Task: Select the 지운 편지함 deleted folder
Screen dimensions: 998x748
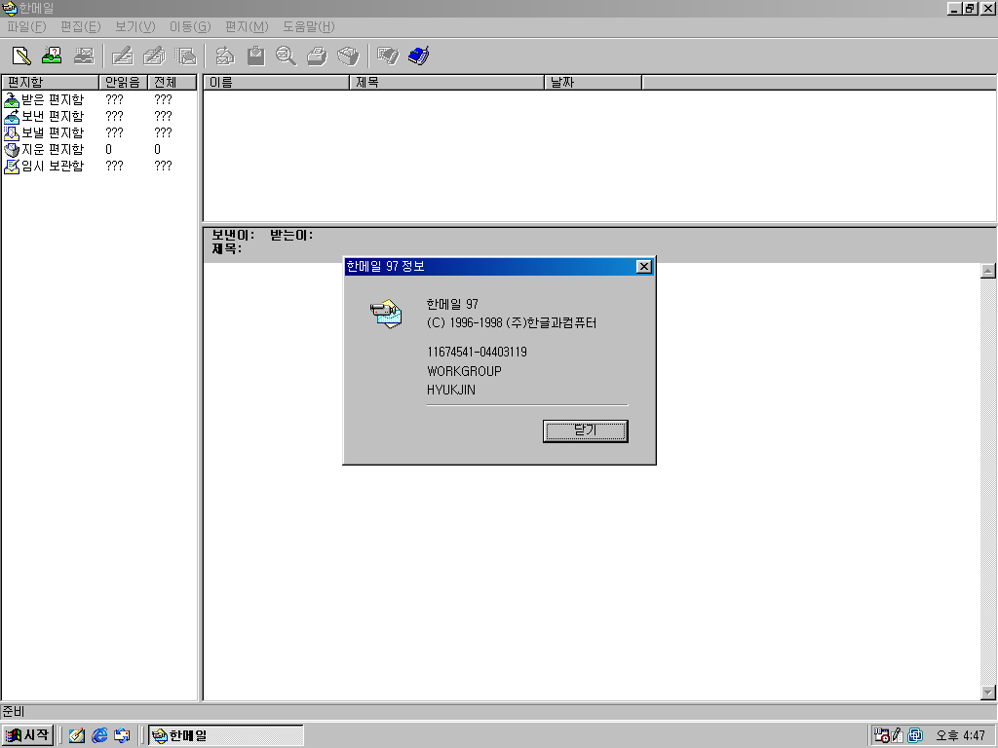Action: [x=44, y=149]
